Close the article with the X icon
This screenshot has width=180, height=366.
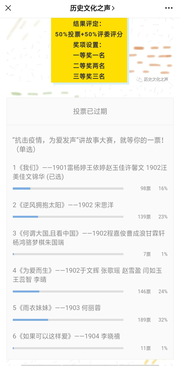[8, 8]
